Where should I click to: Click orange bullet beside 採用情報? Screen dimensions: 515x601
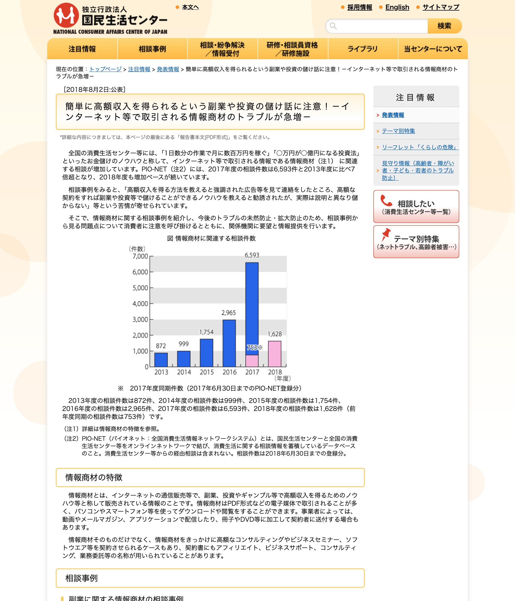point(343,7)
